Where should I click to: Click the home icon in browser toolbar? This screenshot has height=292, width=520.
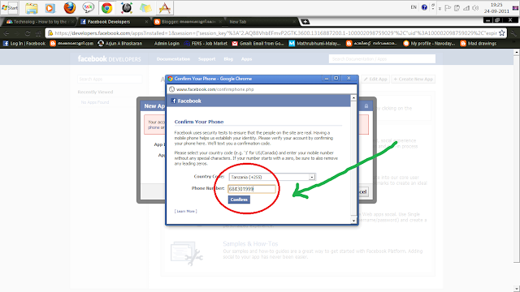point(38,33)
